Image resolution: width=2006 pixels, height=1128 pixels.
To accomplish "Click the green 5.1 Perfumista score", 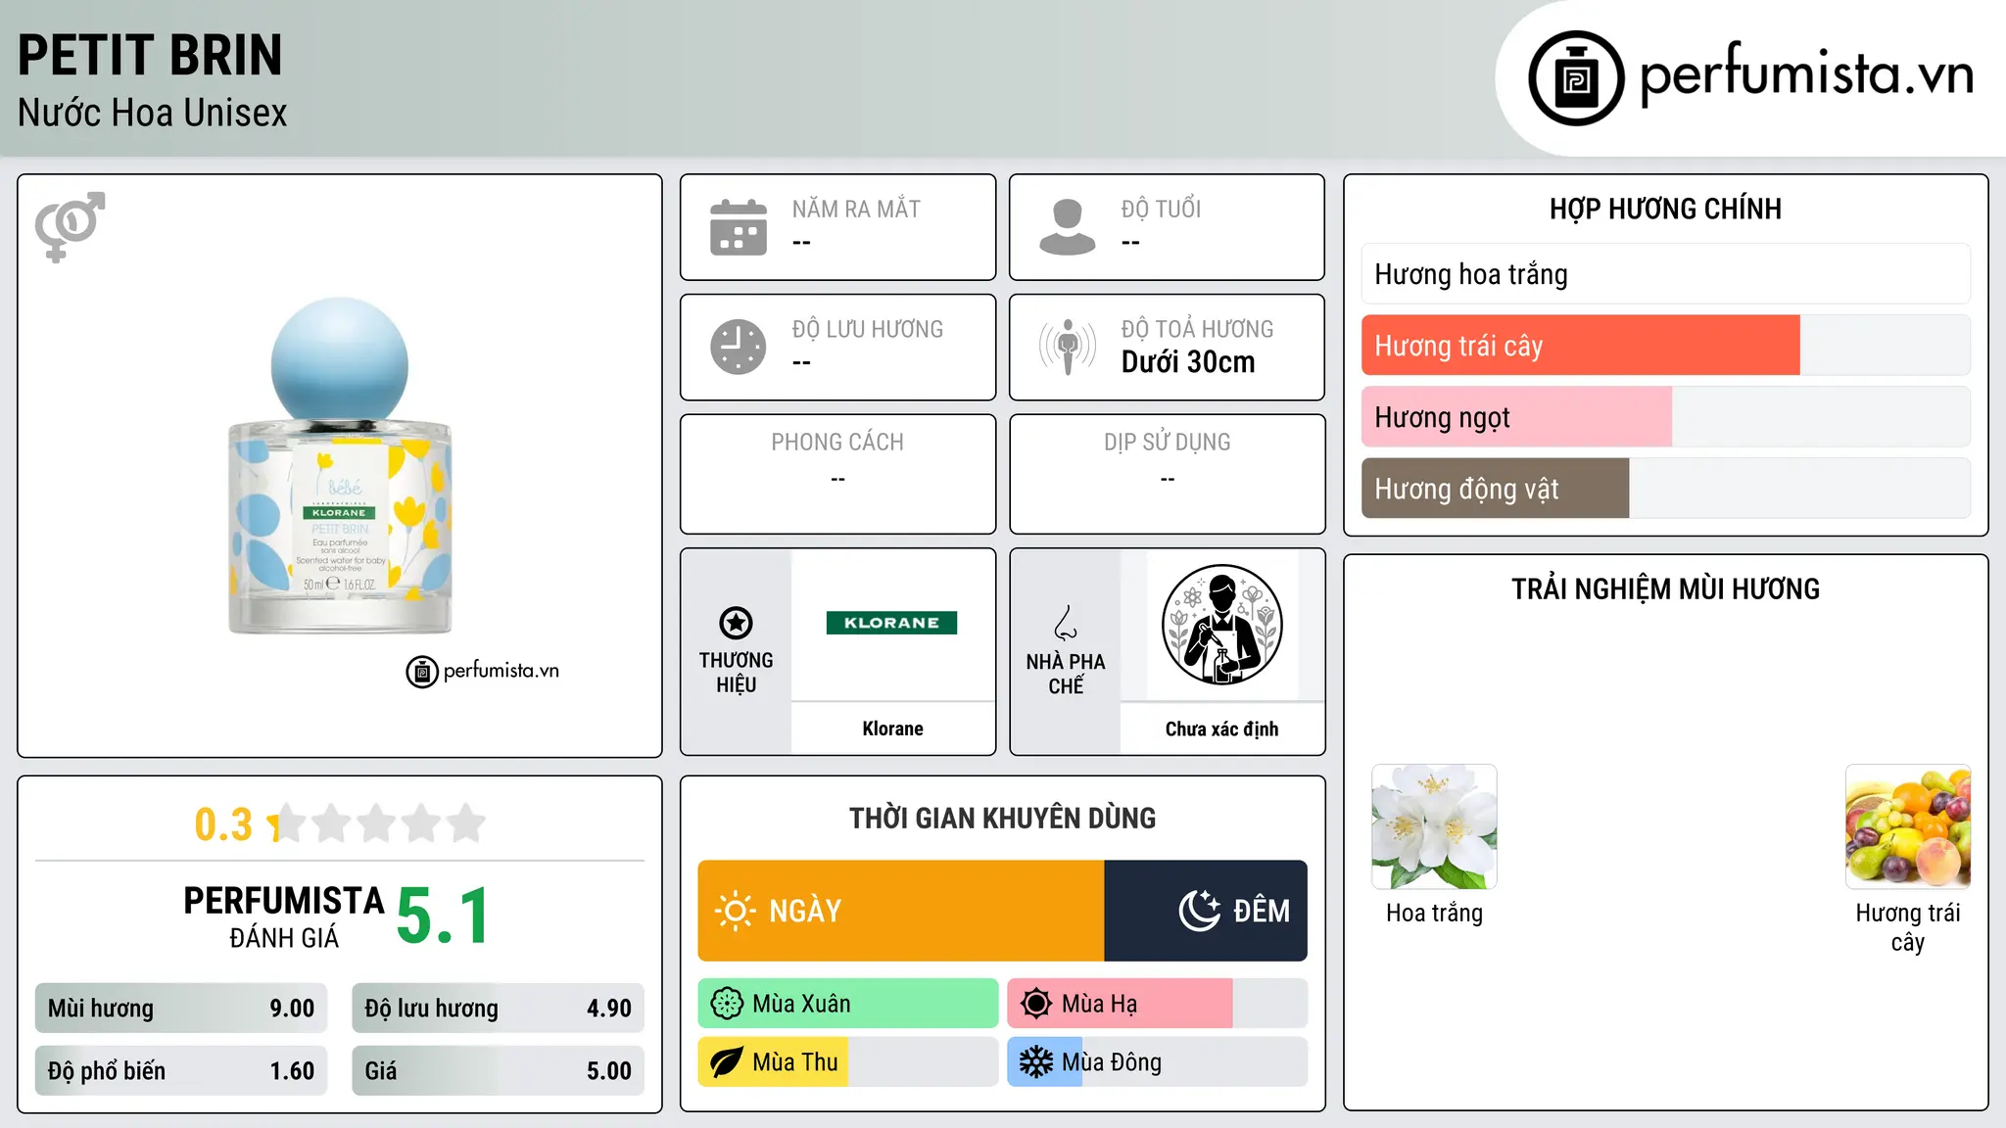I will click(x=443, y=916).
